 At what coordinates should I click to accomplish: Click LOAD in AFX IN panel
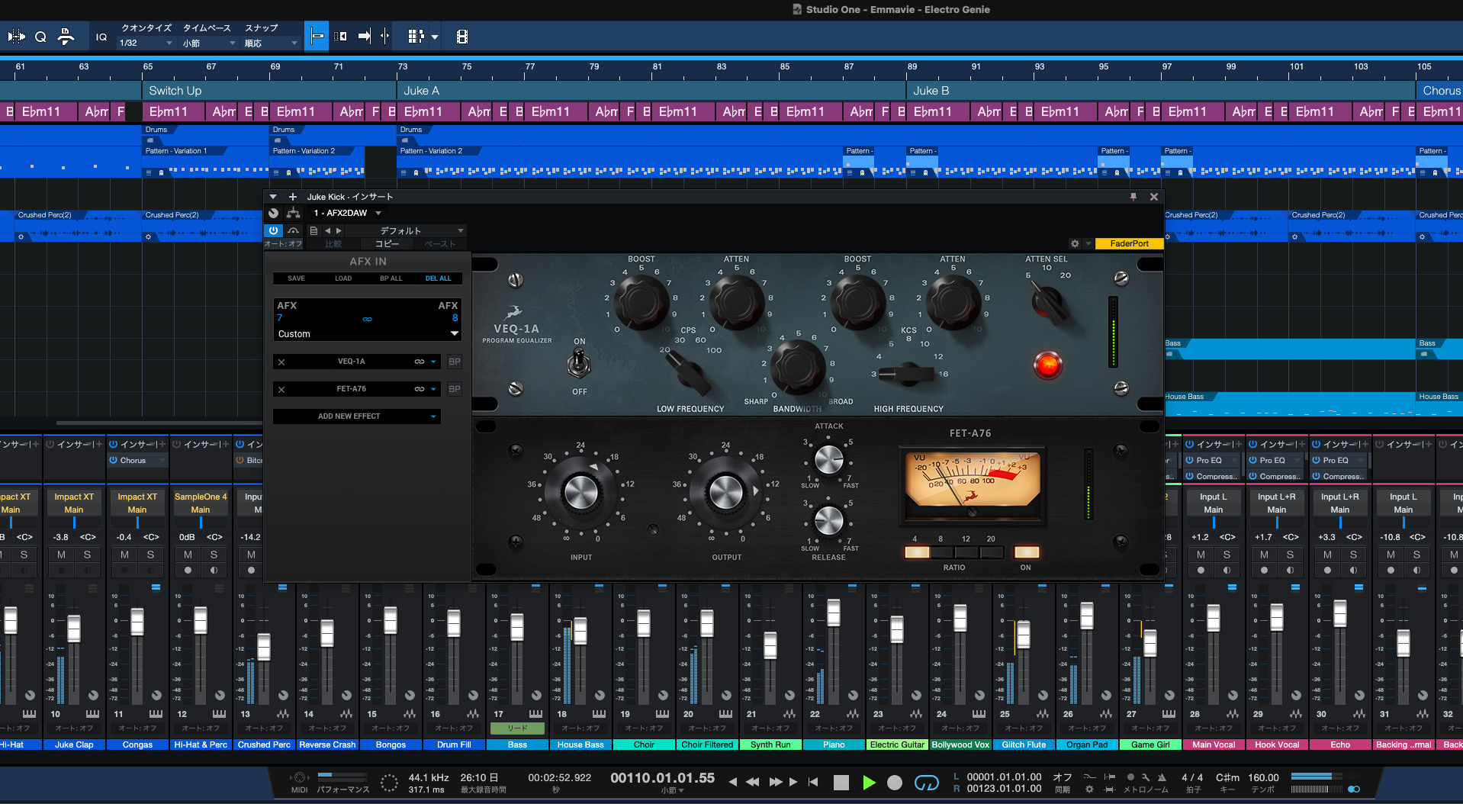pyautogui.click(x=343, y=278)
